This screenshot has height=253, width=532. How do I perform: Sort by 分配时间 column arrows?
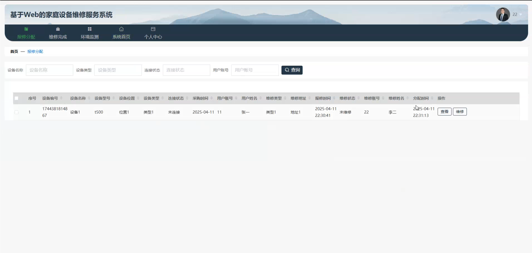(x=432, y=98)
